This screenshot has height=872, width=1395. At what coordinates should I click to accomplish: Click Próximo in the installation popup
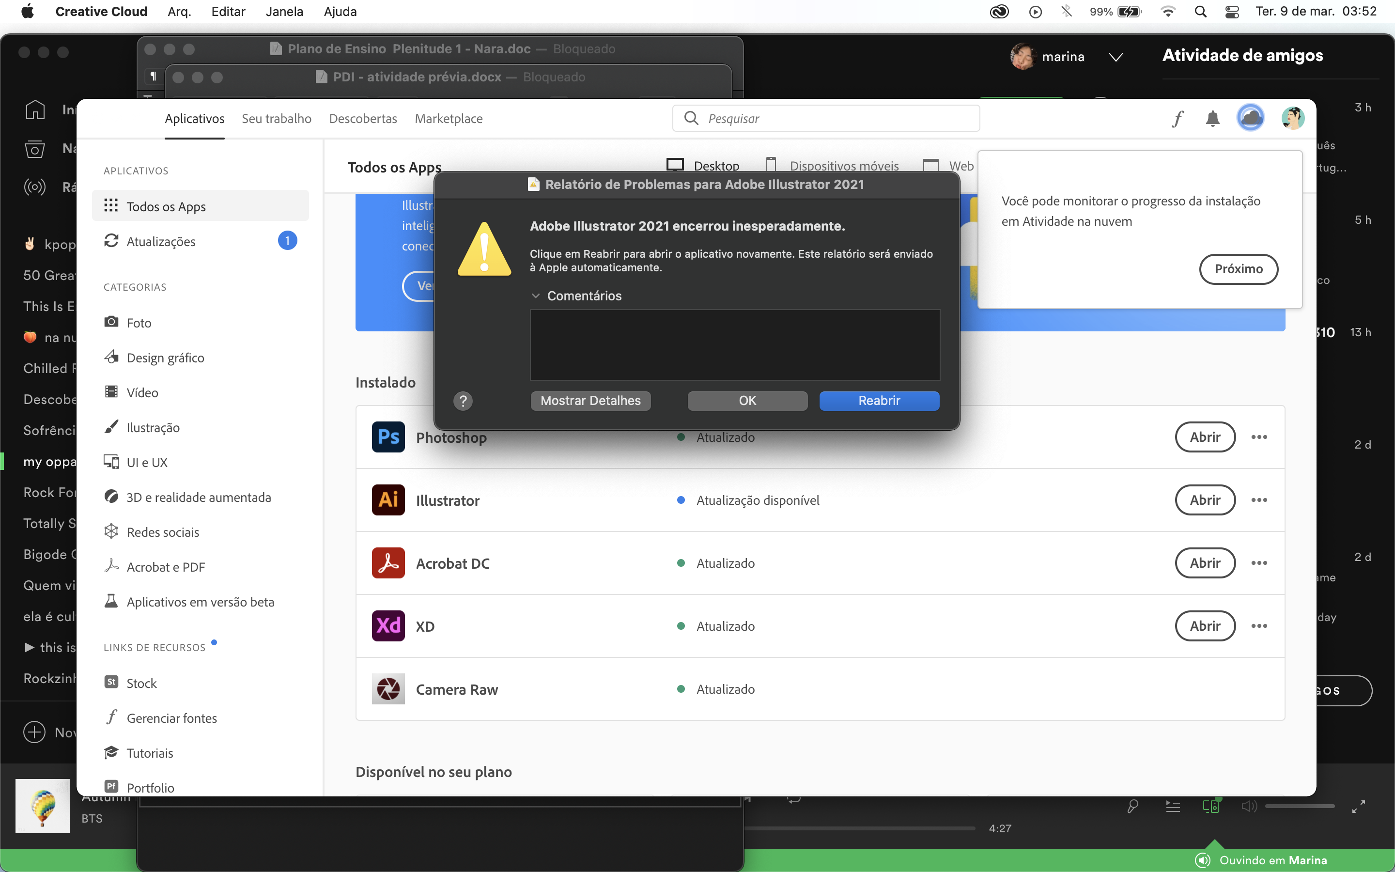click(1238, 269)
